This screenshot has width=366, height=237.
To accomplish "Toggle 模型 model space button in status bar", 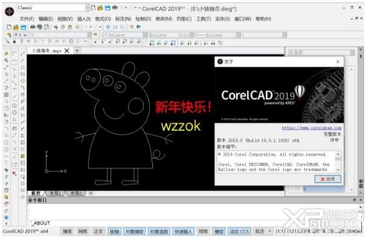I will click(219, 231).
